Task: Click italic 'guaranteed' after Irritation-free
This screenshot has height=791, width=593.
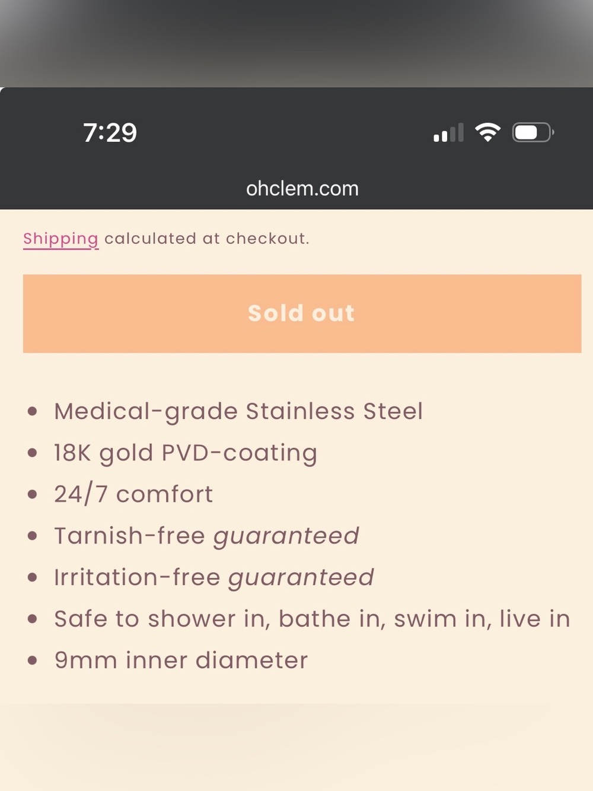Action: point(301,578)
